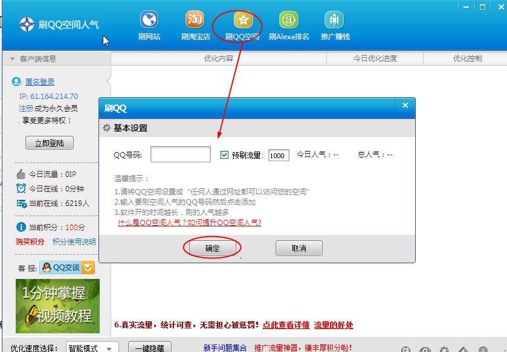Open the 1分钟掌握视频教程 banner
This screenshot has height=352, width=507.
tap(57, 306)
